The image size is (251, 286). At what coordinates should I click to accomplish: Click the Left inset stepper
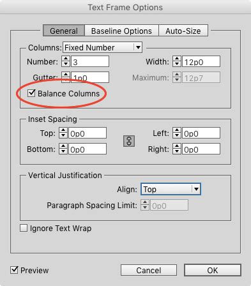point(177,133)
